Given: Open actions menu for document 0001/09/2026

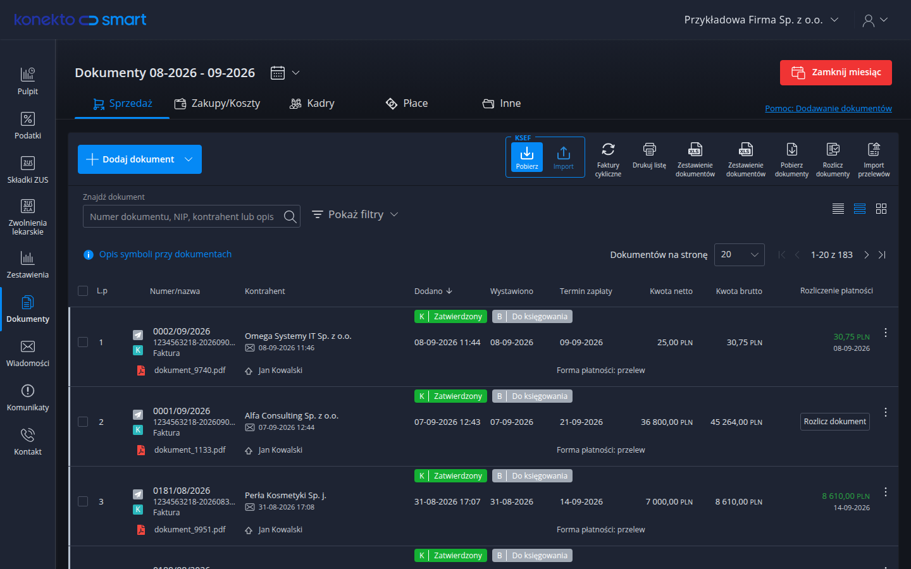Looking at the screenshot, I should (886, 412).
